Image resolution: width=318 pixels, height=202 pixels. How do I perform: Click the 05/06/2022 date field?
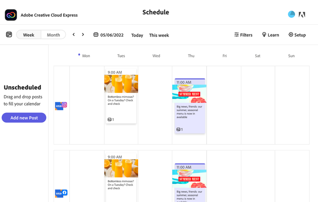point(112,35)
